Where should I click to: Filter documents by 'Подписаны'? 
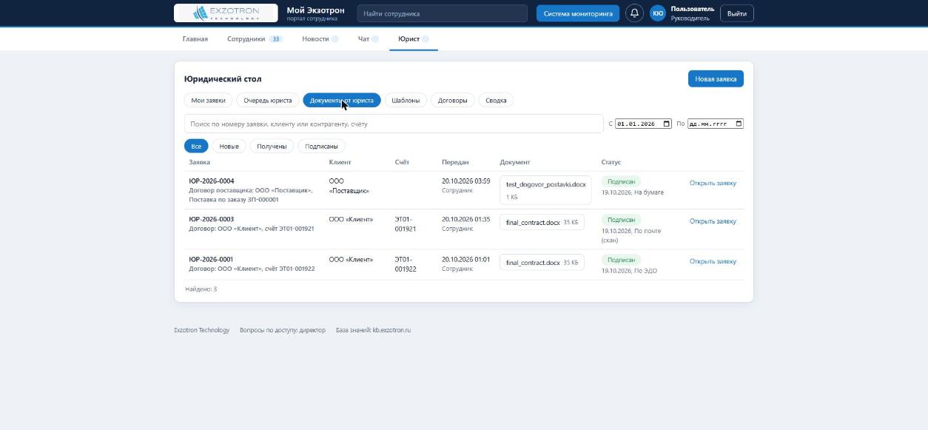coord(321,146)
